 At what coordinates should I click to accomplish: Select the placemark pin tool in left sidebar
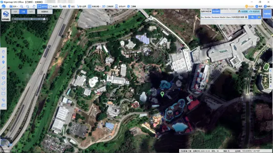[3, 62]
